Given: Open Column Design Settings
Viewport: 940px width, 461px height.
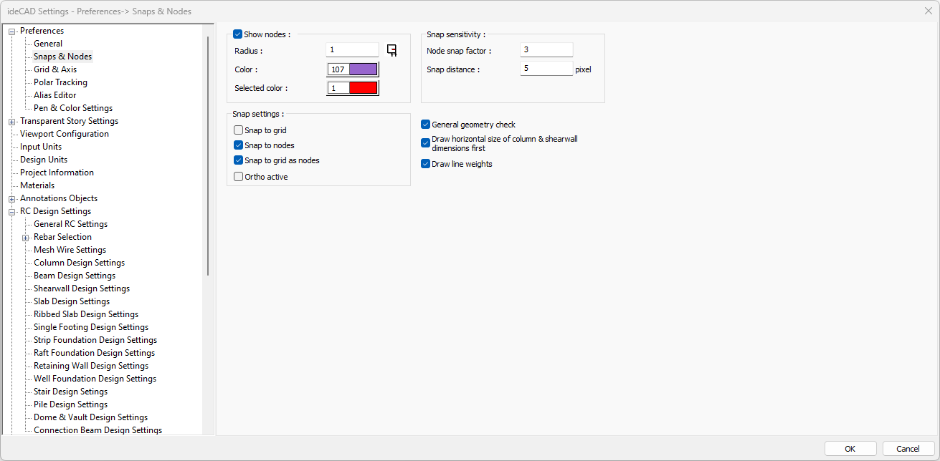Looking at the screenshot, I should 80,263.
